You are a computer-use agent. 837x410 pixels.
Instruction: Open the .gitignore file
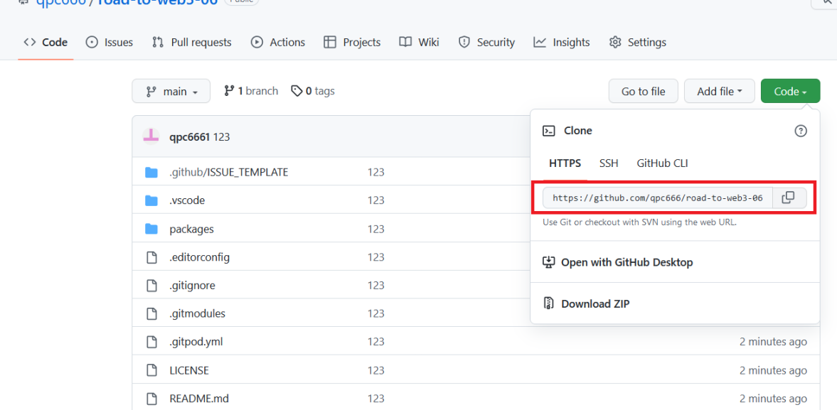click(192, 285)
